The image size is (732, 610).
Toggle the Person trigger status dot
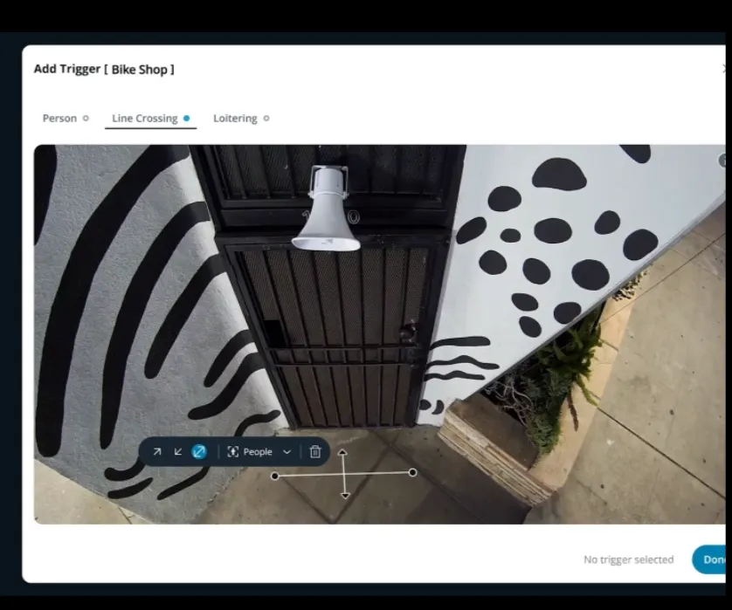pyautogui.click(x=86, y=119)
